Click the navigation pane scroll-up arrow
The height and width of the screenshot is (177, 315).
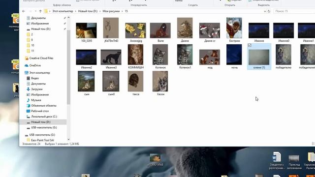coord(68,18)
